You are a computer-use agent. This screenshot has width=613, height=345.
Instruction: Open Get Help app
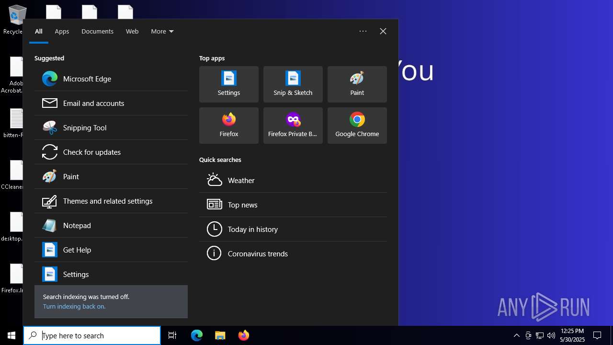(111, 250)
